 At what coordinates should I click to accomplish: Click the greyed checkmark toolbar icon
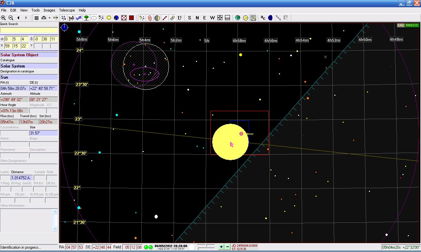286,18
